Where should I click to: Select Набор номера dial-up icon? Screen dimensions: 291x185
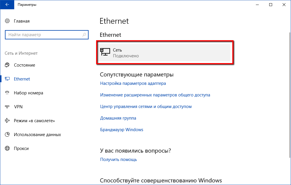[7, 93]
